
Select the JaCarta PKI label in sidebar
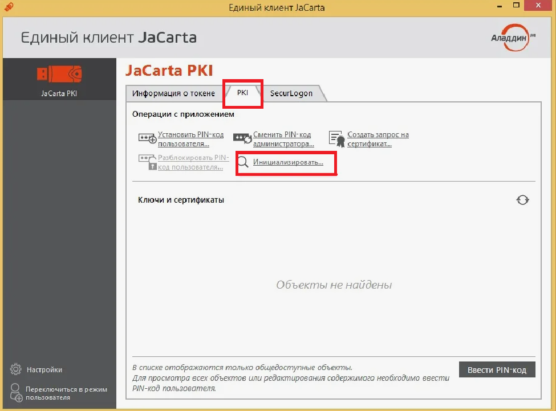tap(59, 93)
